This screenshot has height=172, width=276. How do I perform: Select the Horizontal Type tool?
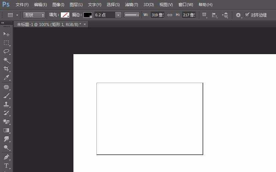(6, 165)
